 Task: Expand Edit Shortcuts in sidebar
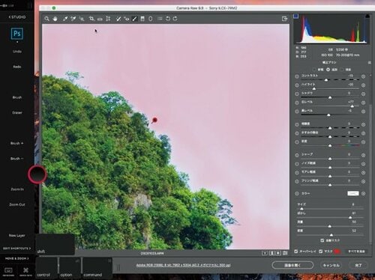17,249
